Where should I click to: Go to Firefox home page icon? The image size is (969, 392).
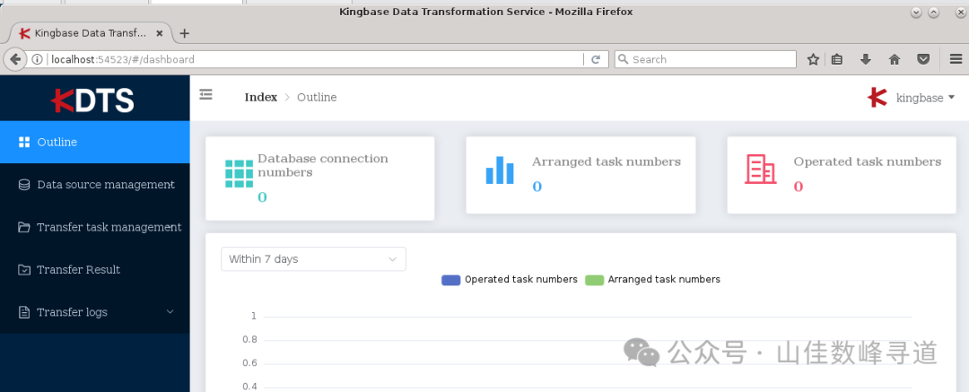pyautogui.click(x=894, y=59)
